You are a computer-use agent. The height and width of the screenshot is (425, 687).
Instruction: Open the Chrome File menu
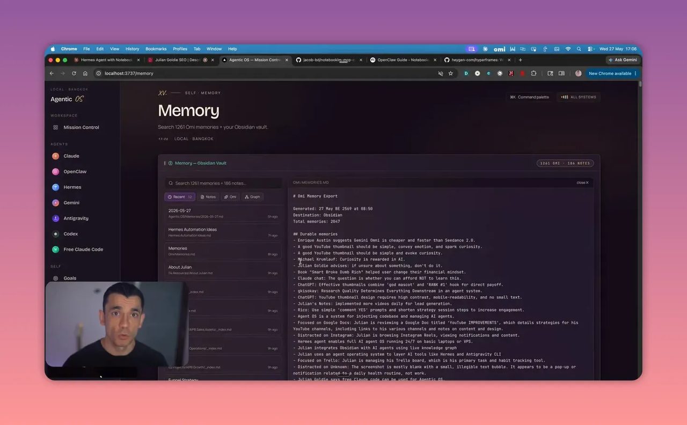(86, 49)
